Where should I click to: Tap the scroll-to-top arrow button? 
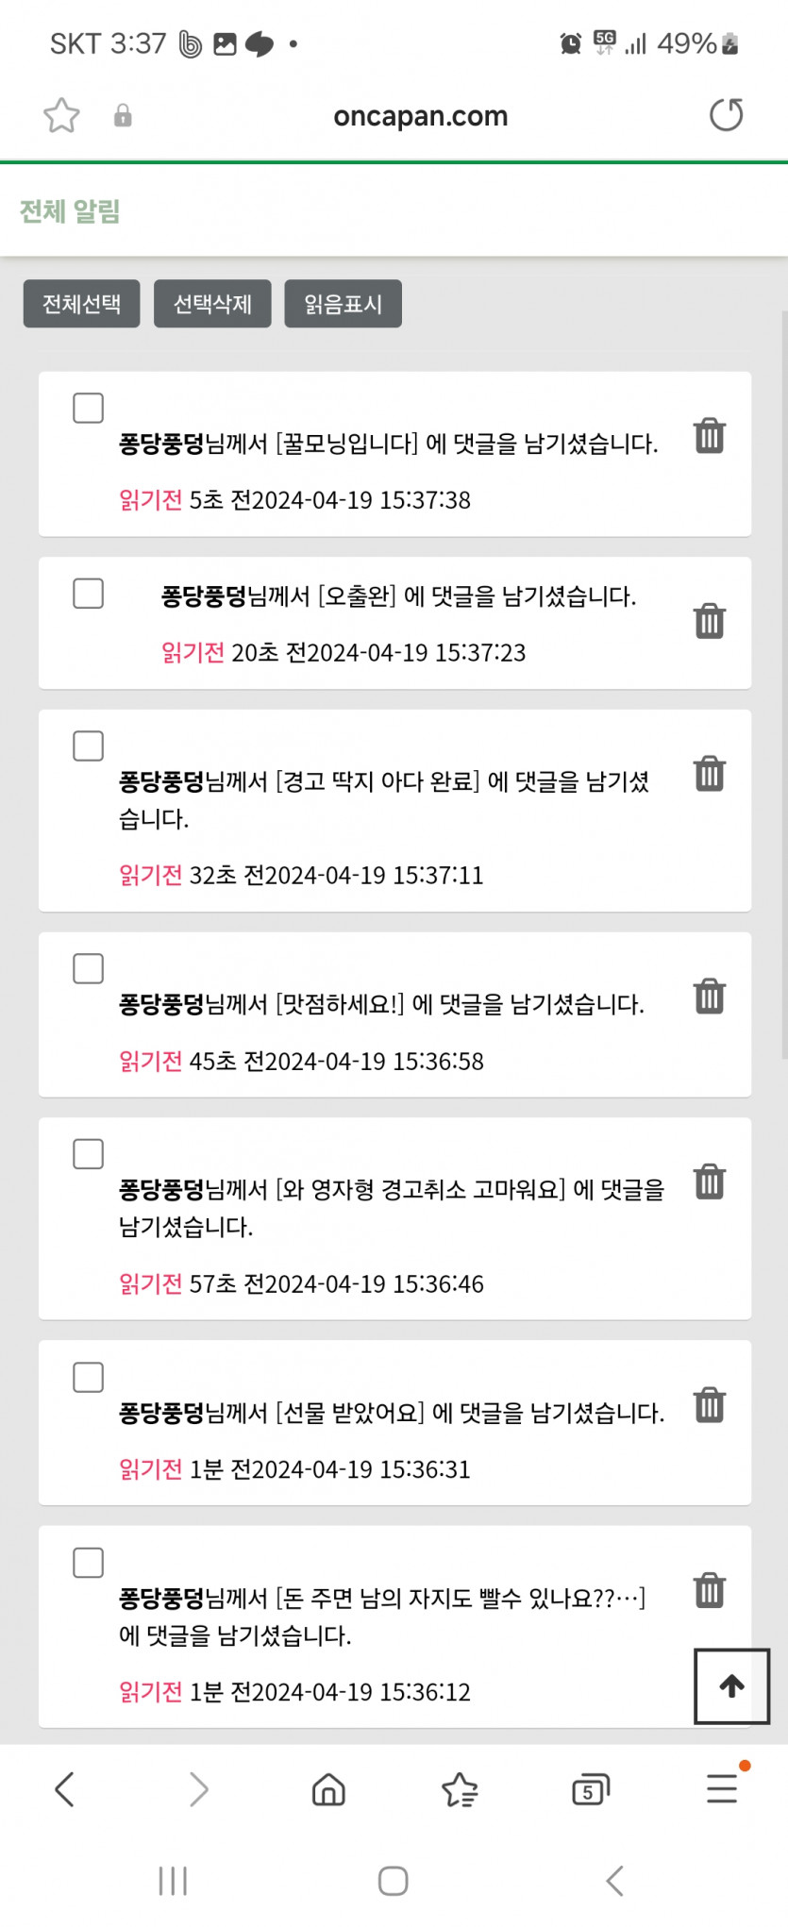pyautogui.click(x=731, y=1686)
